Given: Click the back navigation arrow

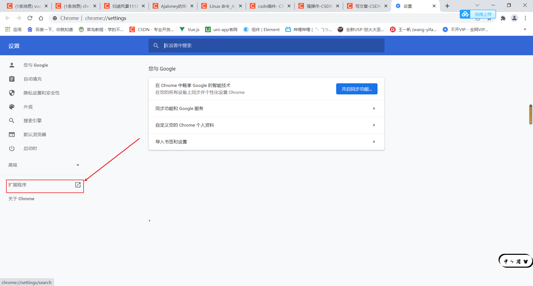Looking at the screenshot, I should [8, 18].
